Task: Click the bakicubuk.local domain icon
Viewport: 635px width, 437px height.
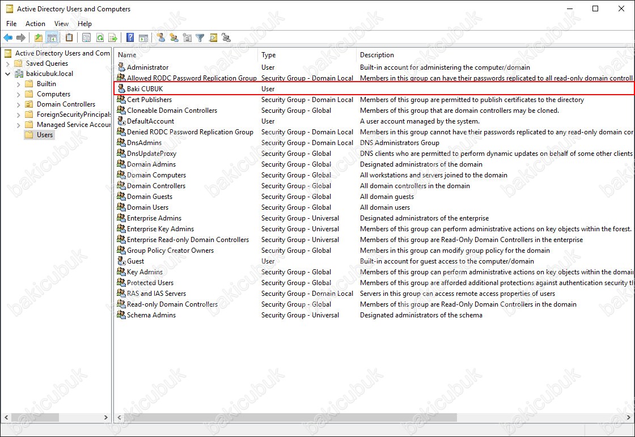Action: click(x=19, y=74)
